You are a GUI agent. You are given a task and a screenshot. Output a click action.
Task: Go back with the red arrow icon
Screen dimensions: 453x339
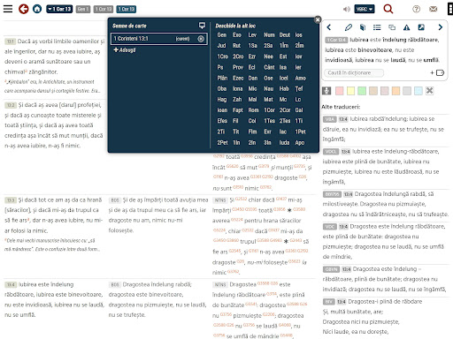[24, 9]
